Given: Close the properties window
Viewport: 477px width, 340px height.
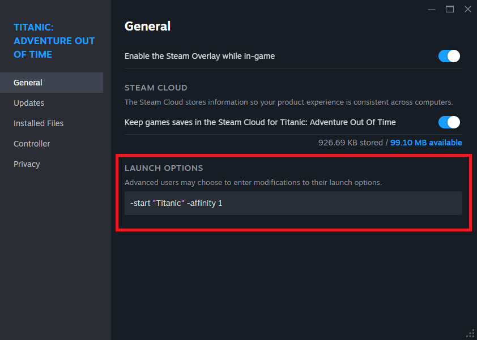Looking at the screenshot, I should (x=467, y=9).
